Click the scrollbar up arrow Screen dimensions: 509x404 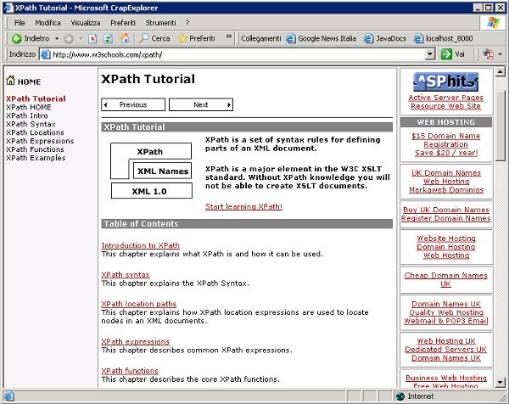pyautogui.click(x=501, y=71)
